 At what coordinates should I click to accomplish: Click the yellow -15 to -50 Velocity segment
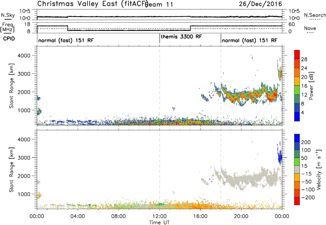(297, 177)
